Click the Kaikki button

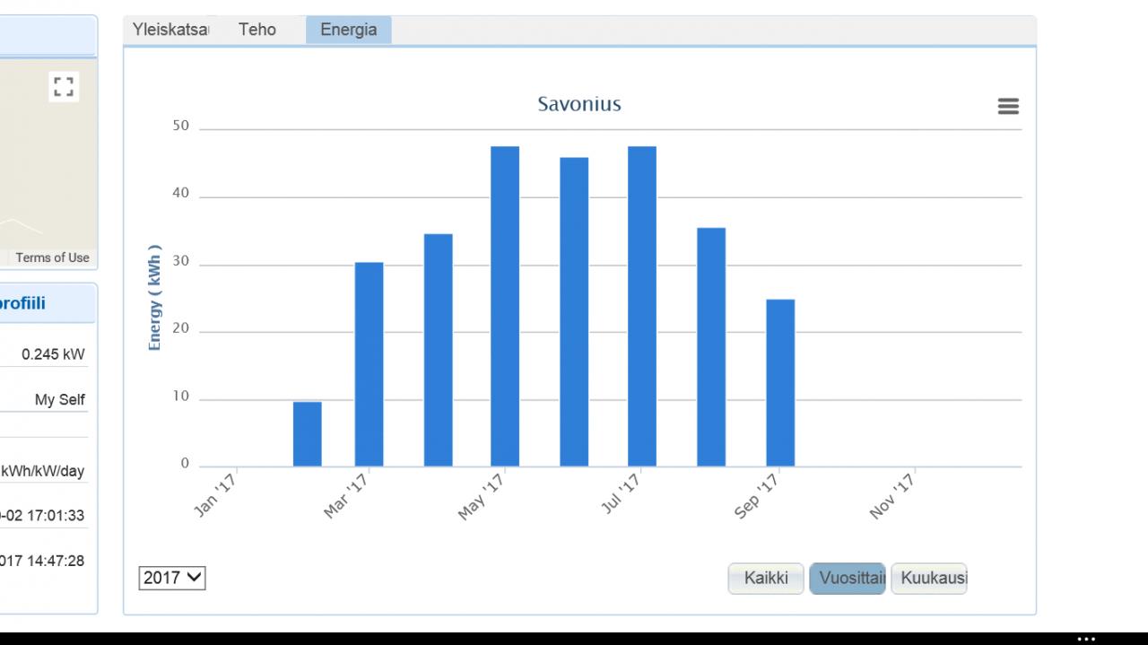(x=766, y=579)
